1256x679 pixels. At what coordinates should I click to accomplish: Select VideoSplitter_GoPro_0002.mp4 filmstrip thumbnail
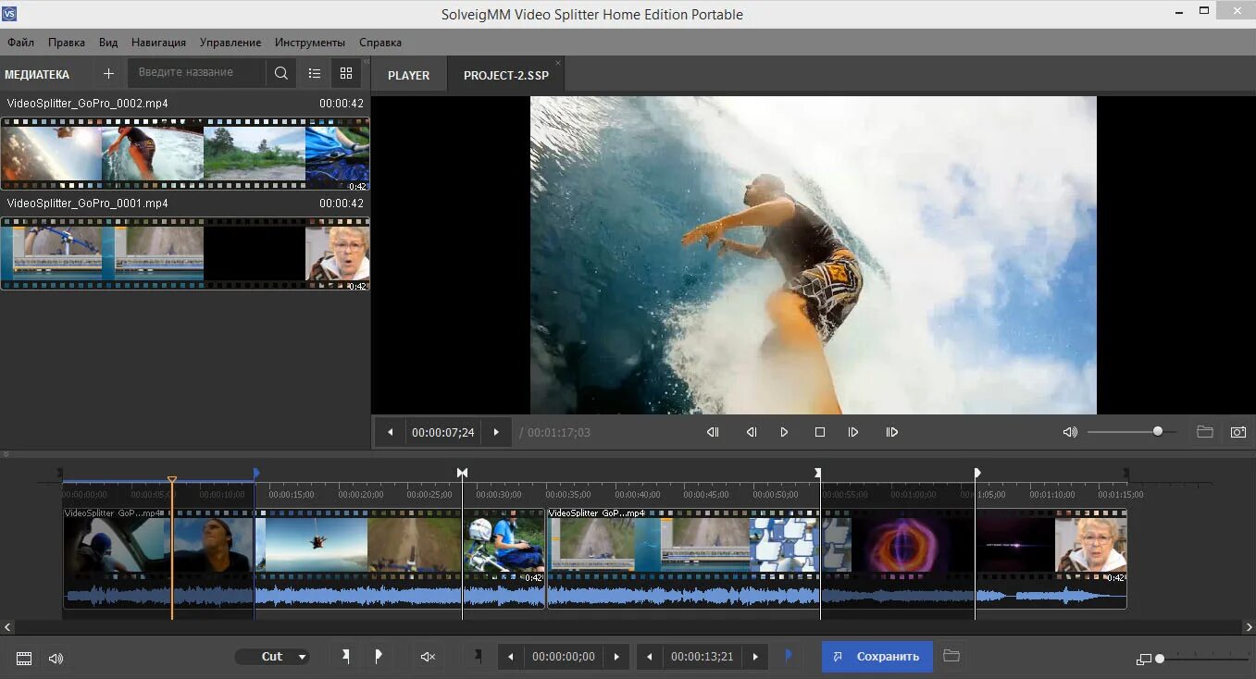185,154
